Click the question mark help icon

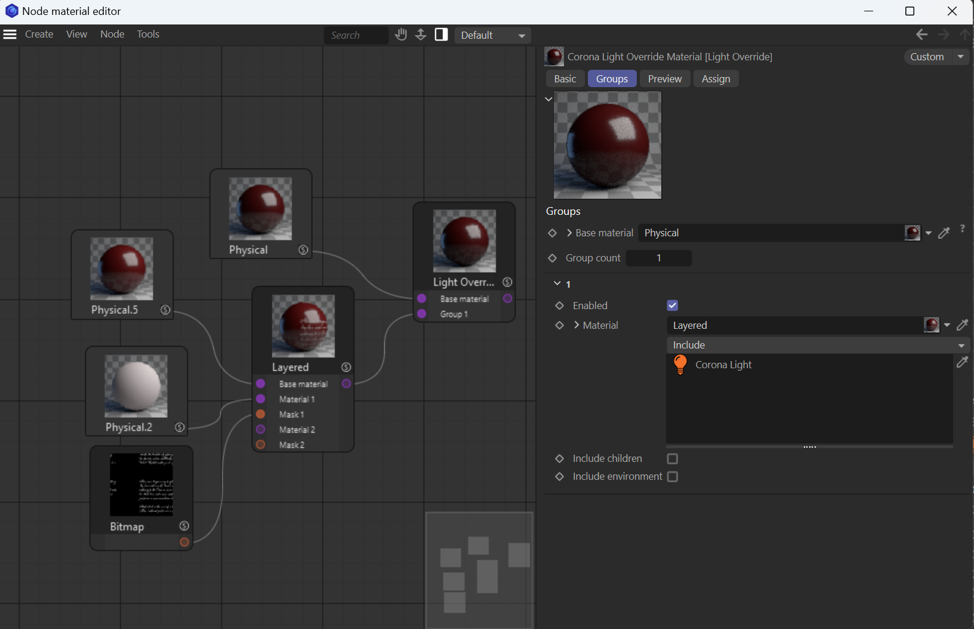(x=963, y=229)
